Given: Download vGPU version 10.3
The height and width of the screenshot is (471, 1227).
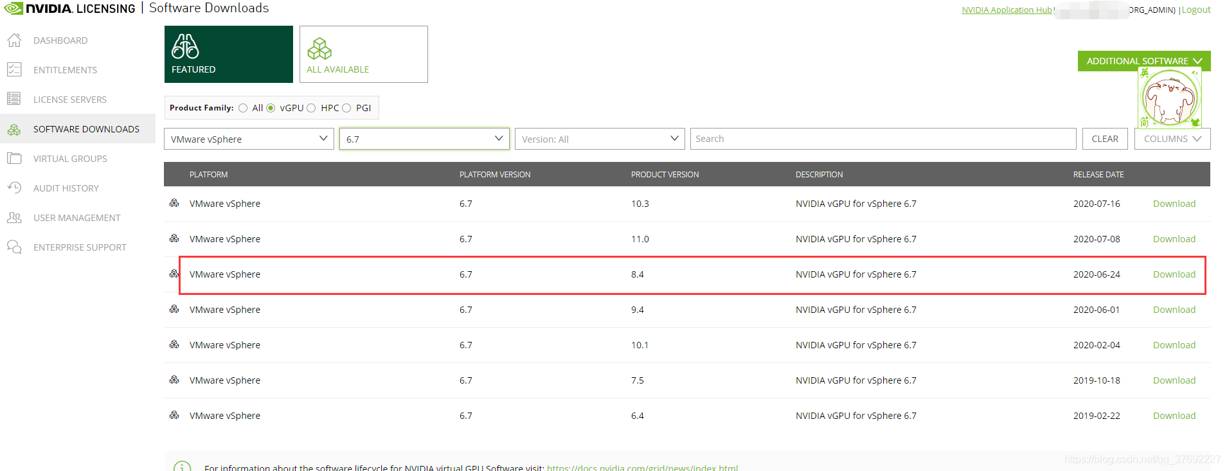Looking at the screenshot, I should (x=1174, y=204).
